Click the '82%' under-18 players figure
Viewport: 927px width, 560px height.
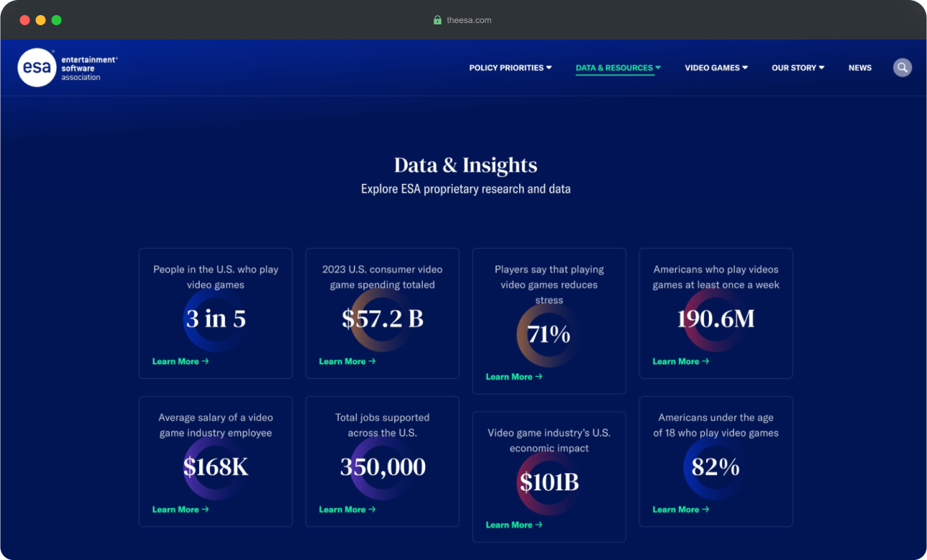pos(716,467)
